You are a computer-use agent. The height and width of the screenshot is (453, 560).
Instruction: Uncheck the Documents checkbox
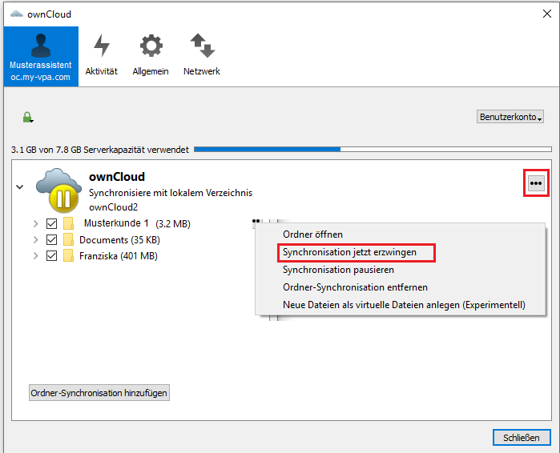(x=51, y=239)
